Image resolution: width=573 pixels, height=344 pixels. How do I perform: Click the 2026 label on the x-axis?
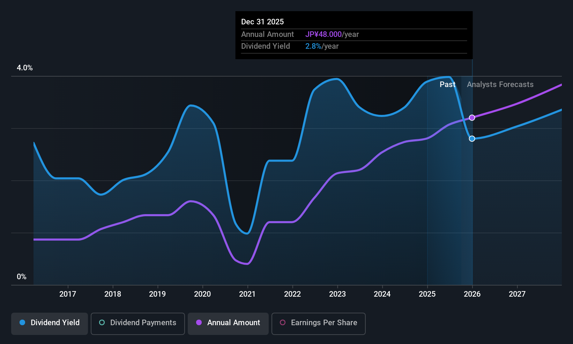tap(472, 294)
